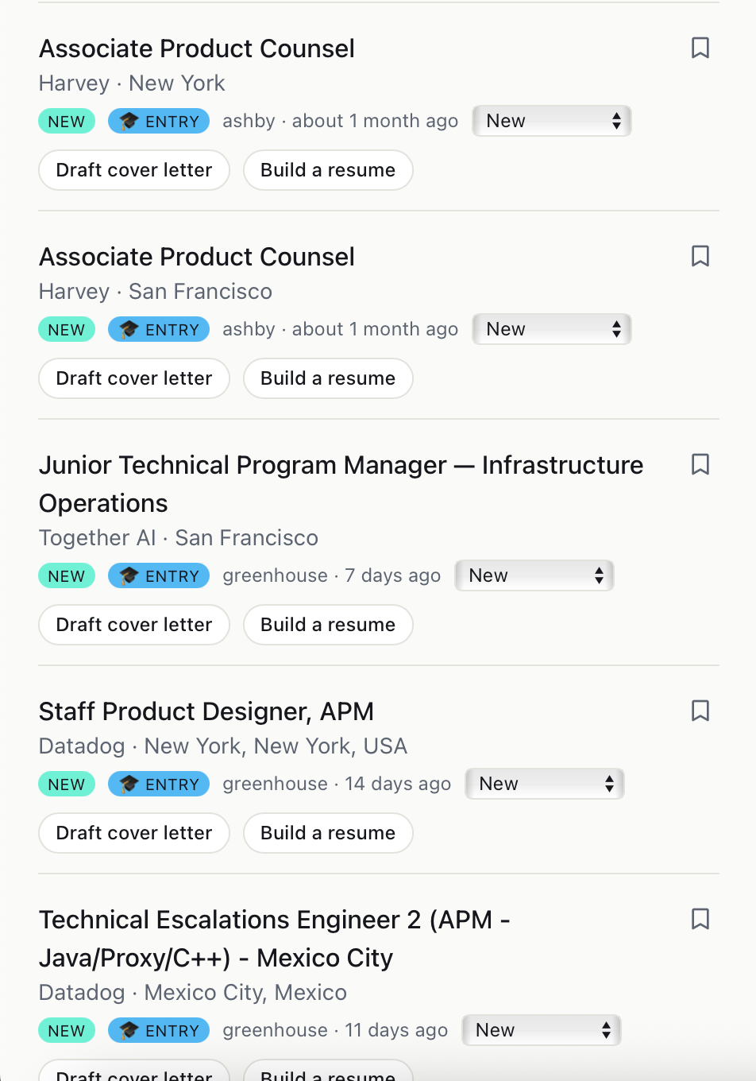The width and height of the screenshot is (756, 1081).
Task: Click ENTRY badge on Together AI job
Action: click(x=159, y=575)
